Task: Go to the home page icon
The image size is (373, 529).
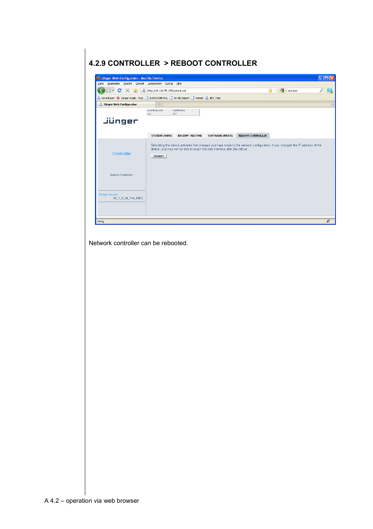Action: pos(136,90)
